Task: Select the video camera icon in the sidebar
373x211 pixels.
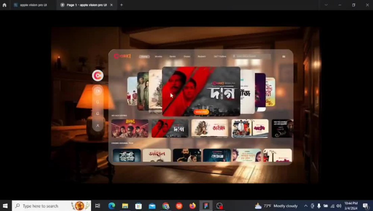Action: (x=98, y=91)
